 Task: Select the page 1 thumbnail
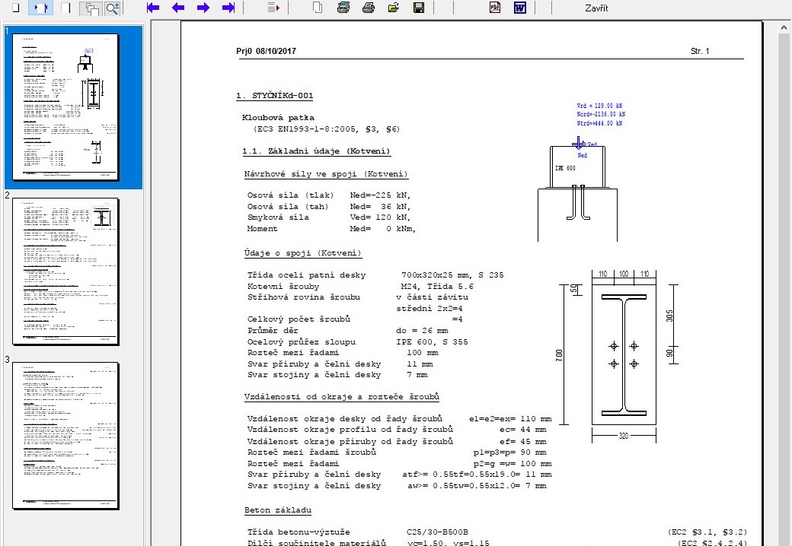[65, 107]
